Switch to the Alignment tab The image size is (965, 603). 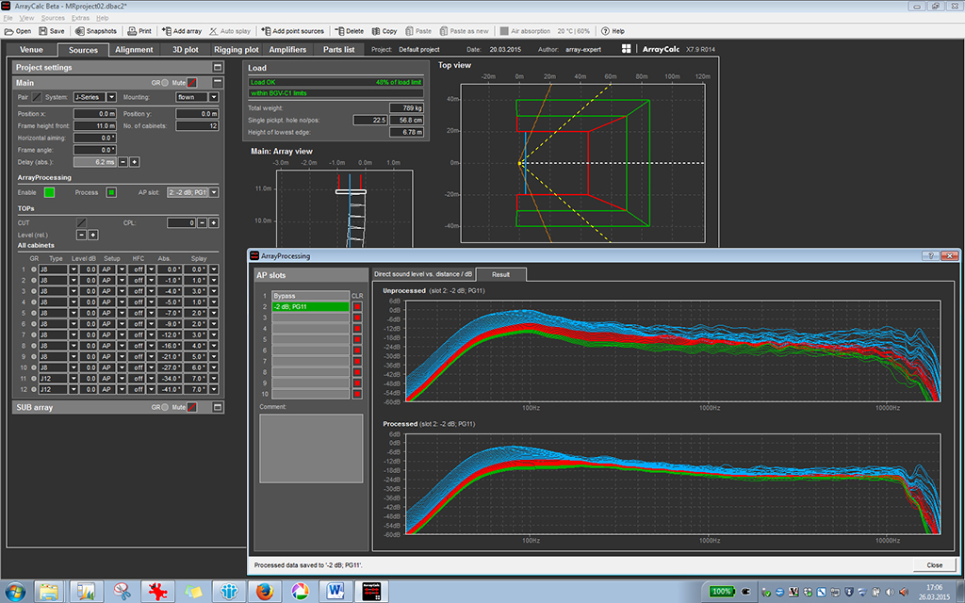134,49
